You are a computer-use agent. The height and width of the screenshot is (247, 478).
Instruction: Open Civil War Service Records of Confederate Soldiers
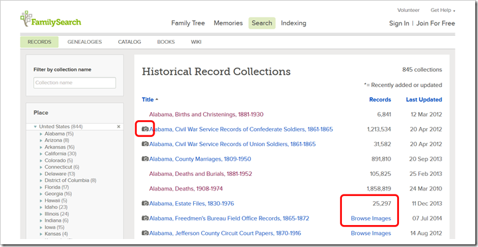pyautogui.click(x=241, y=129)
